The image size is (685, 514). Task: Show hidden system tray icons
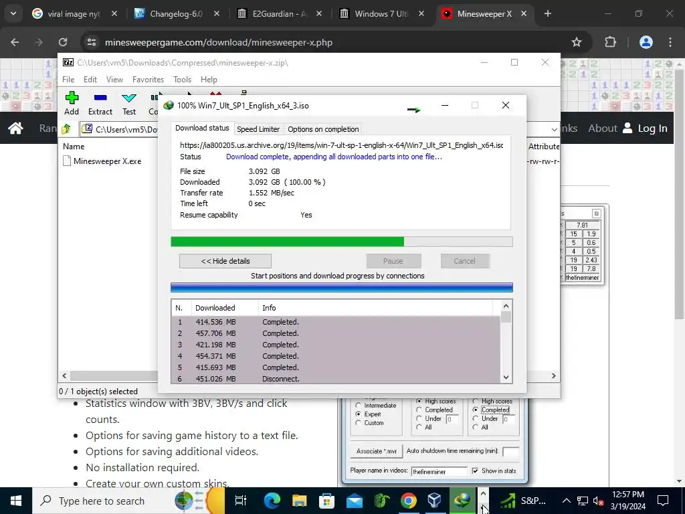coord(566,501)
